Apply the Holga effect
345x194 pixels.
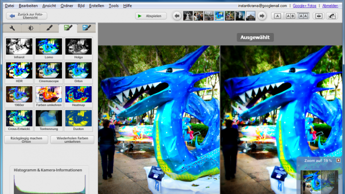click(78, 49)
